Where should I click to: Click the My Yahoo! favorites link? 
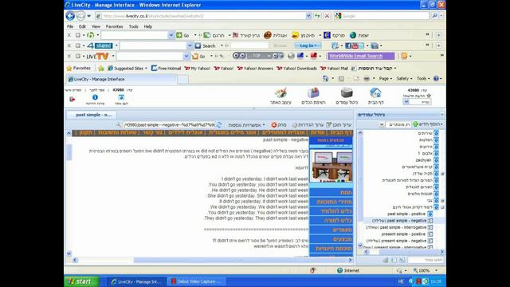click(x=198, y=69)
